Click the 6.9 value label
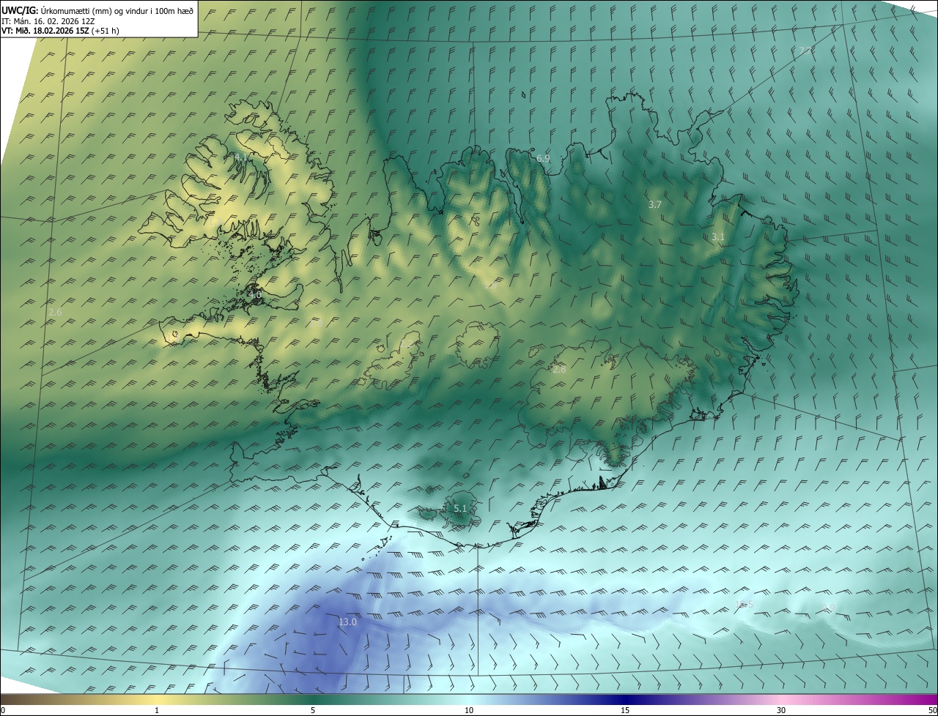Viewport: 938px width, 716px height. 543,158
